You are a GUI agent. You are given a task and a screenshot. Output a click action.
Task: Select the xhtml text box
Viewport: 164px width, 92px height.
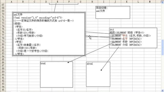click(98, 74)
